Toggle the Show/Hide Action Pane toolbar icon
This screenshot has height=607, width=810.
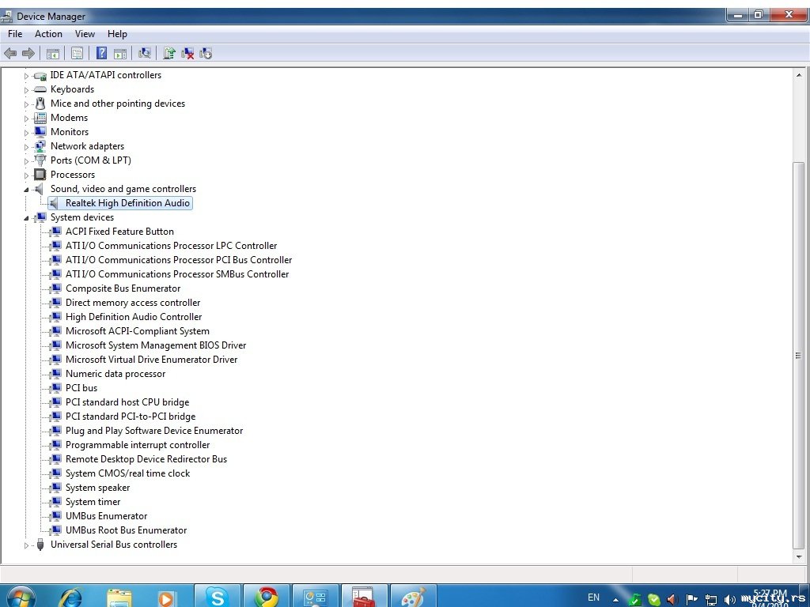pyautogui.click(x=120, y=53)
